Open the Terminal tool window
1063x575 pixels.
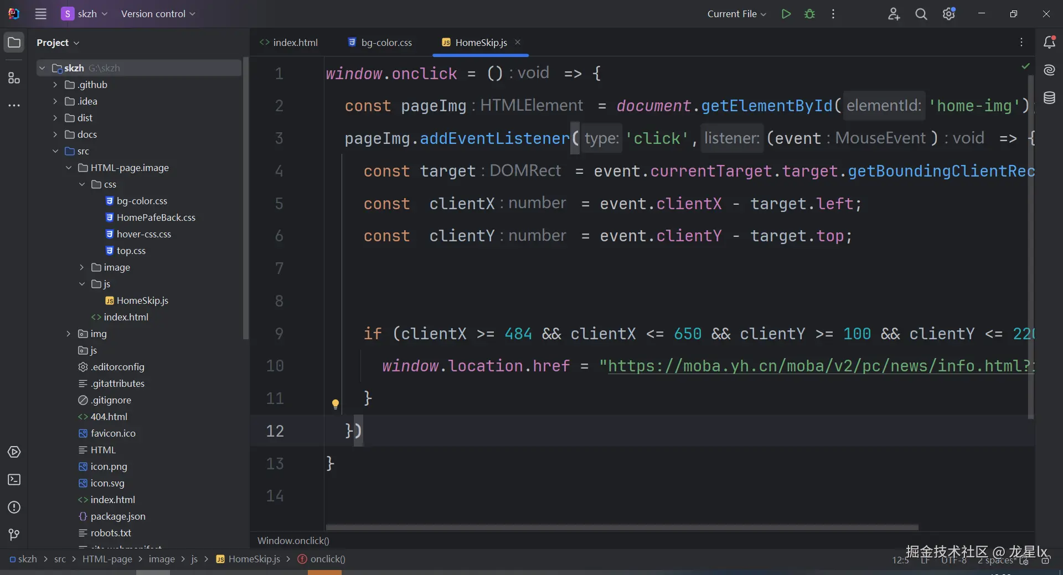coord(14,480)
